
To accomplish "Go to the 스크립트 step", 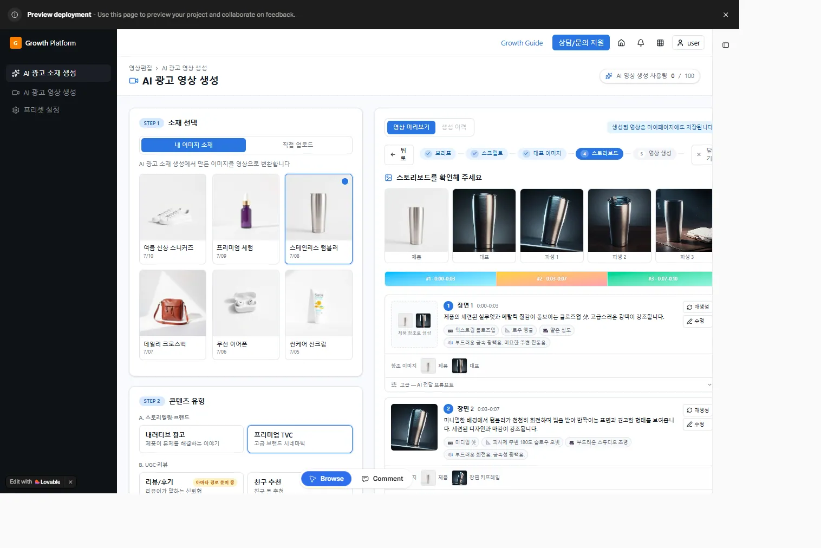I will [487, 154].
